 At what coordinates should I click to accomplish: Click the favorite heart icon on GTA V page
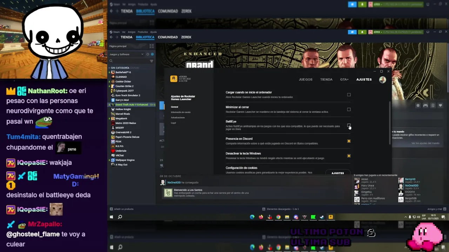pyautogui.click(x=440, y=105)
